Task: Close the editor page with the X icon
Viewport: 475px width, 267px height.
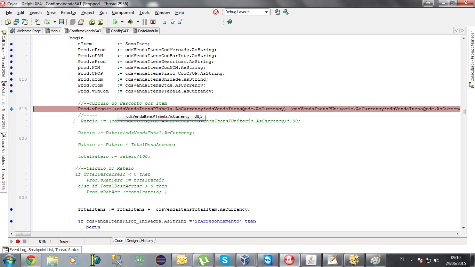Action: pos(463,31)
